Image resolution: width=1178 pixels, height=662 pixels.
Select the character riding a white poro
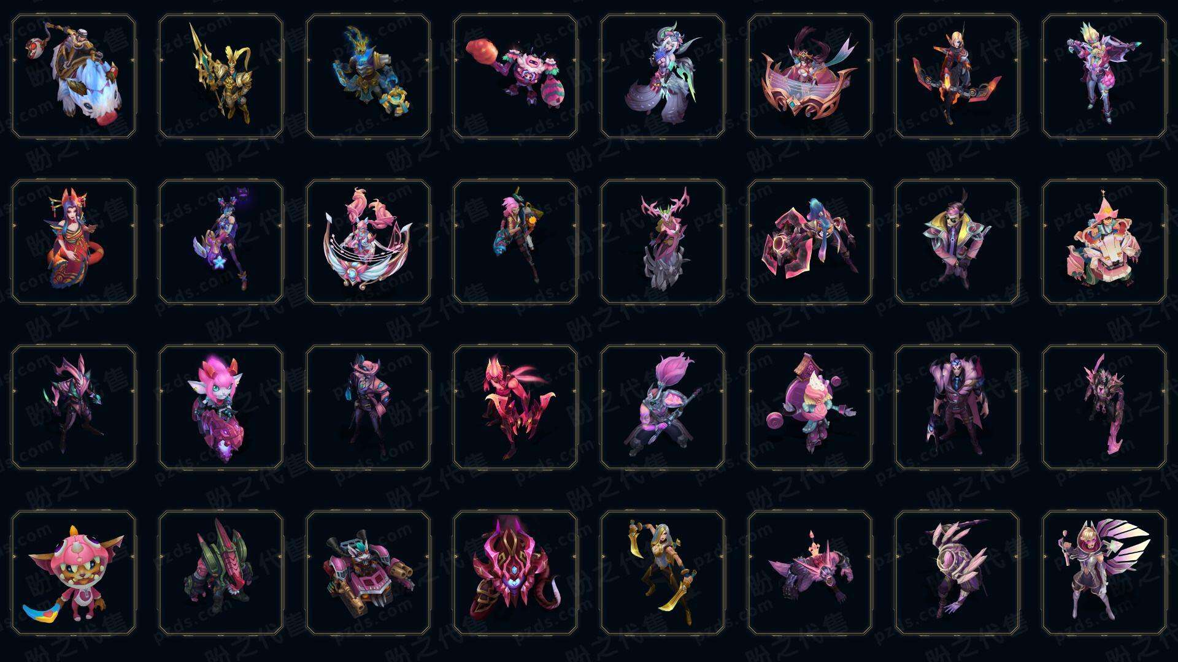(x=74, y=77)
